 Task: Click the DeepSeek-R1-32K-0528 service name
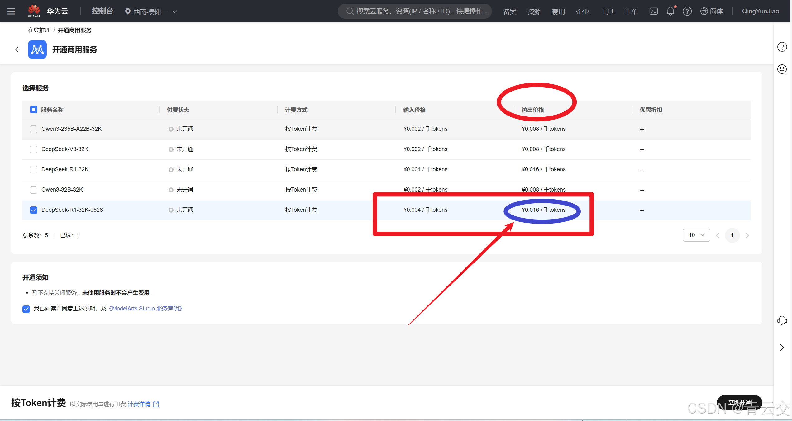pos(72,210)
